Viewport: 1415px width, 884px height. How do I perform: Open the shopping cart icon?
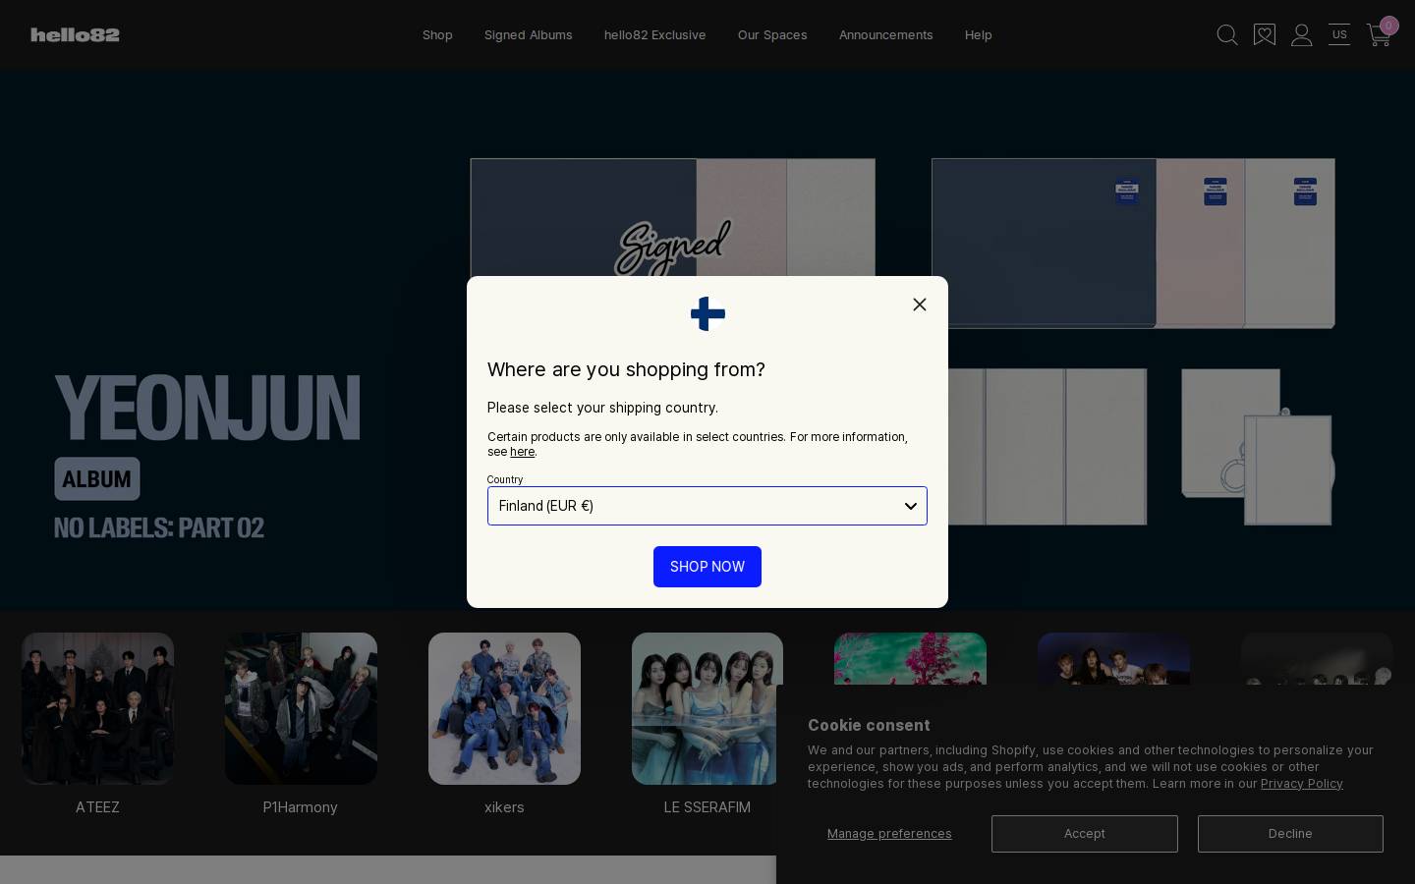pos(1378,36)
